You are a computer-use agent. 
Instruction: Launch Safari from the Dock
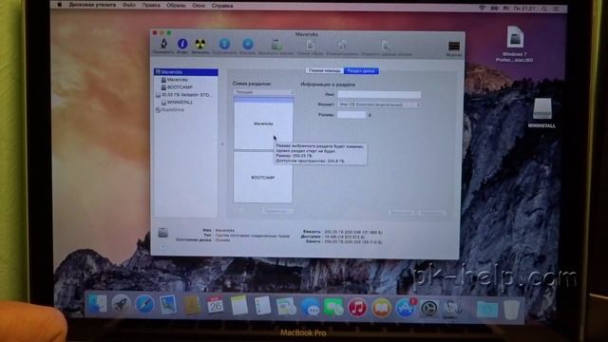144,304
